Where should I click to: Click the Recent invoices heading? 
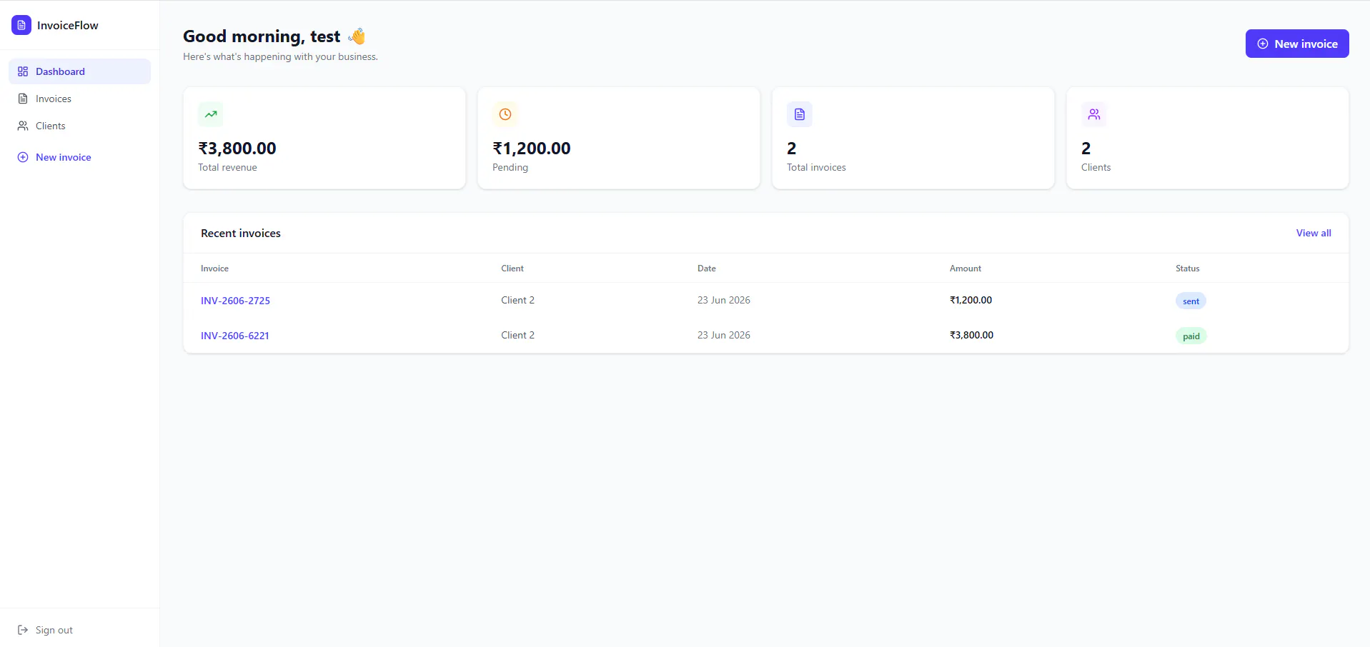click(241, 233)
